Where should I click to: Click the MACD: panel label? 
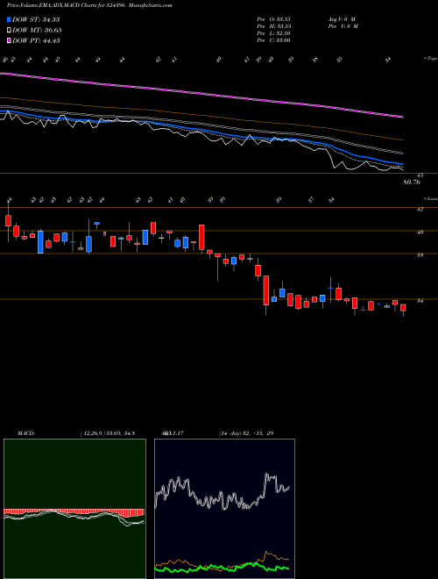point(26,433)
